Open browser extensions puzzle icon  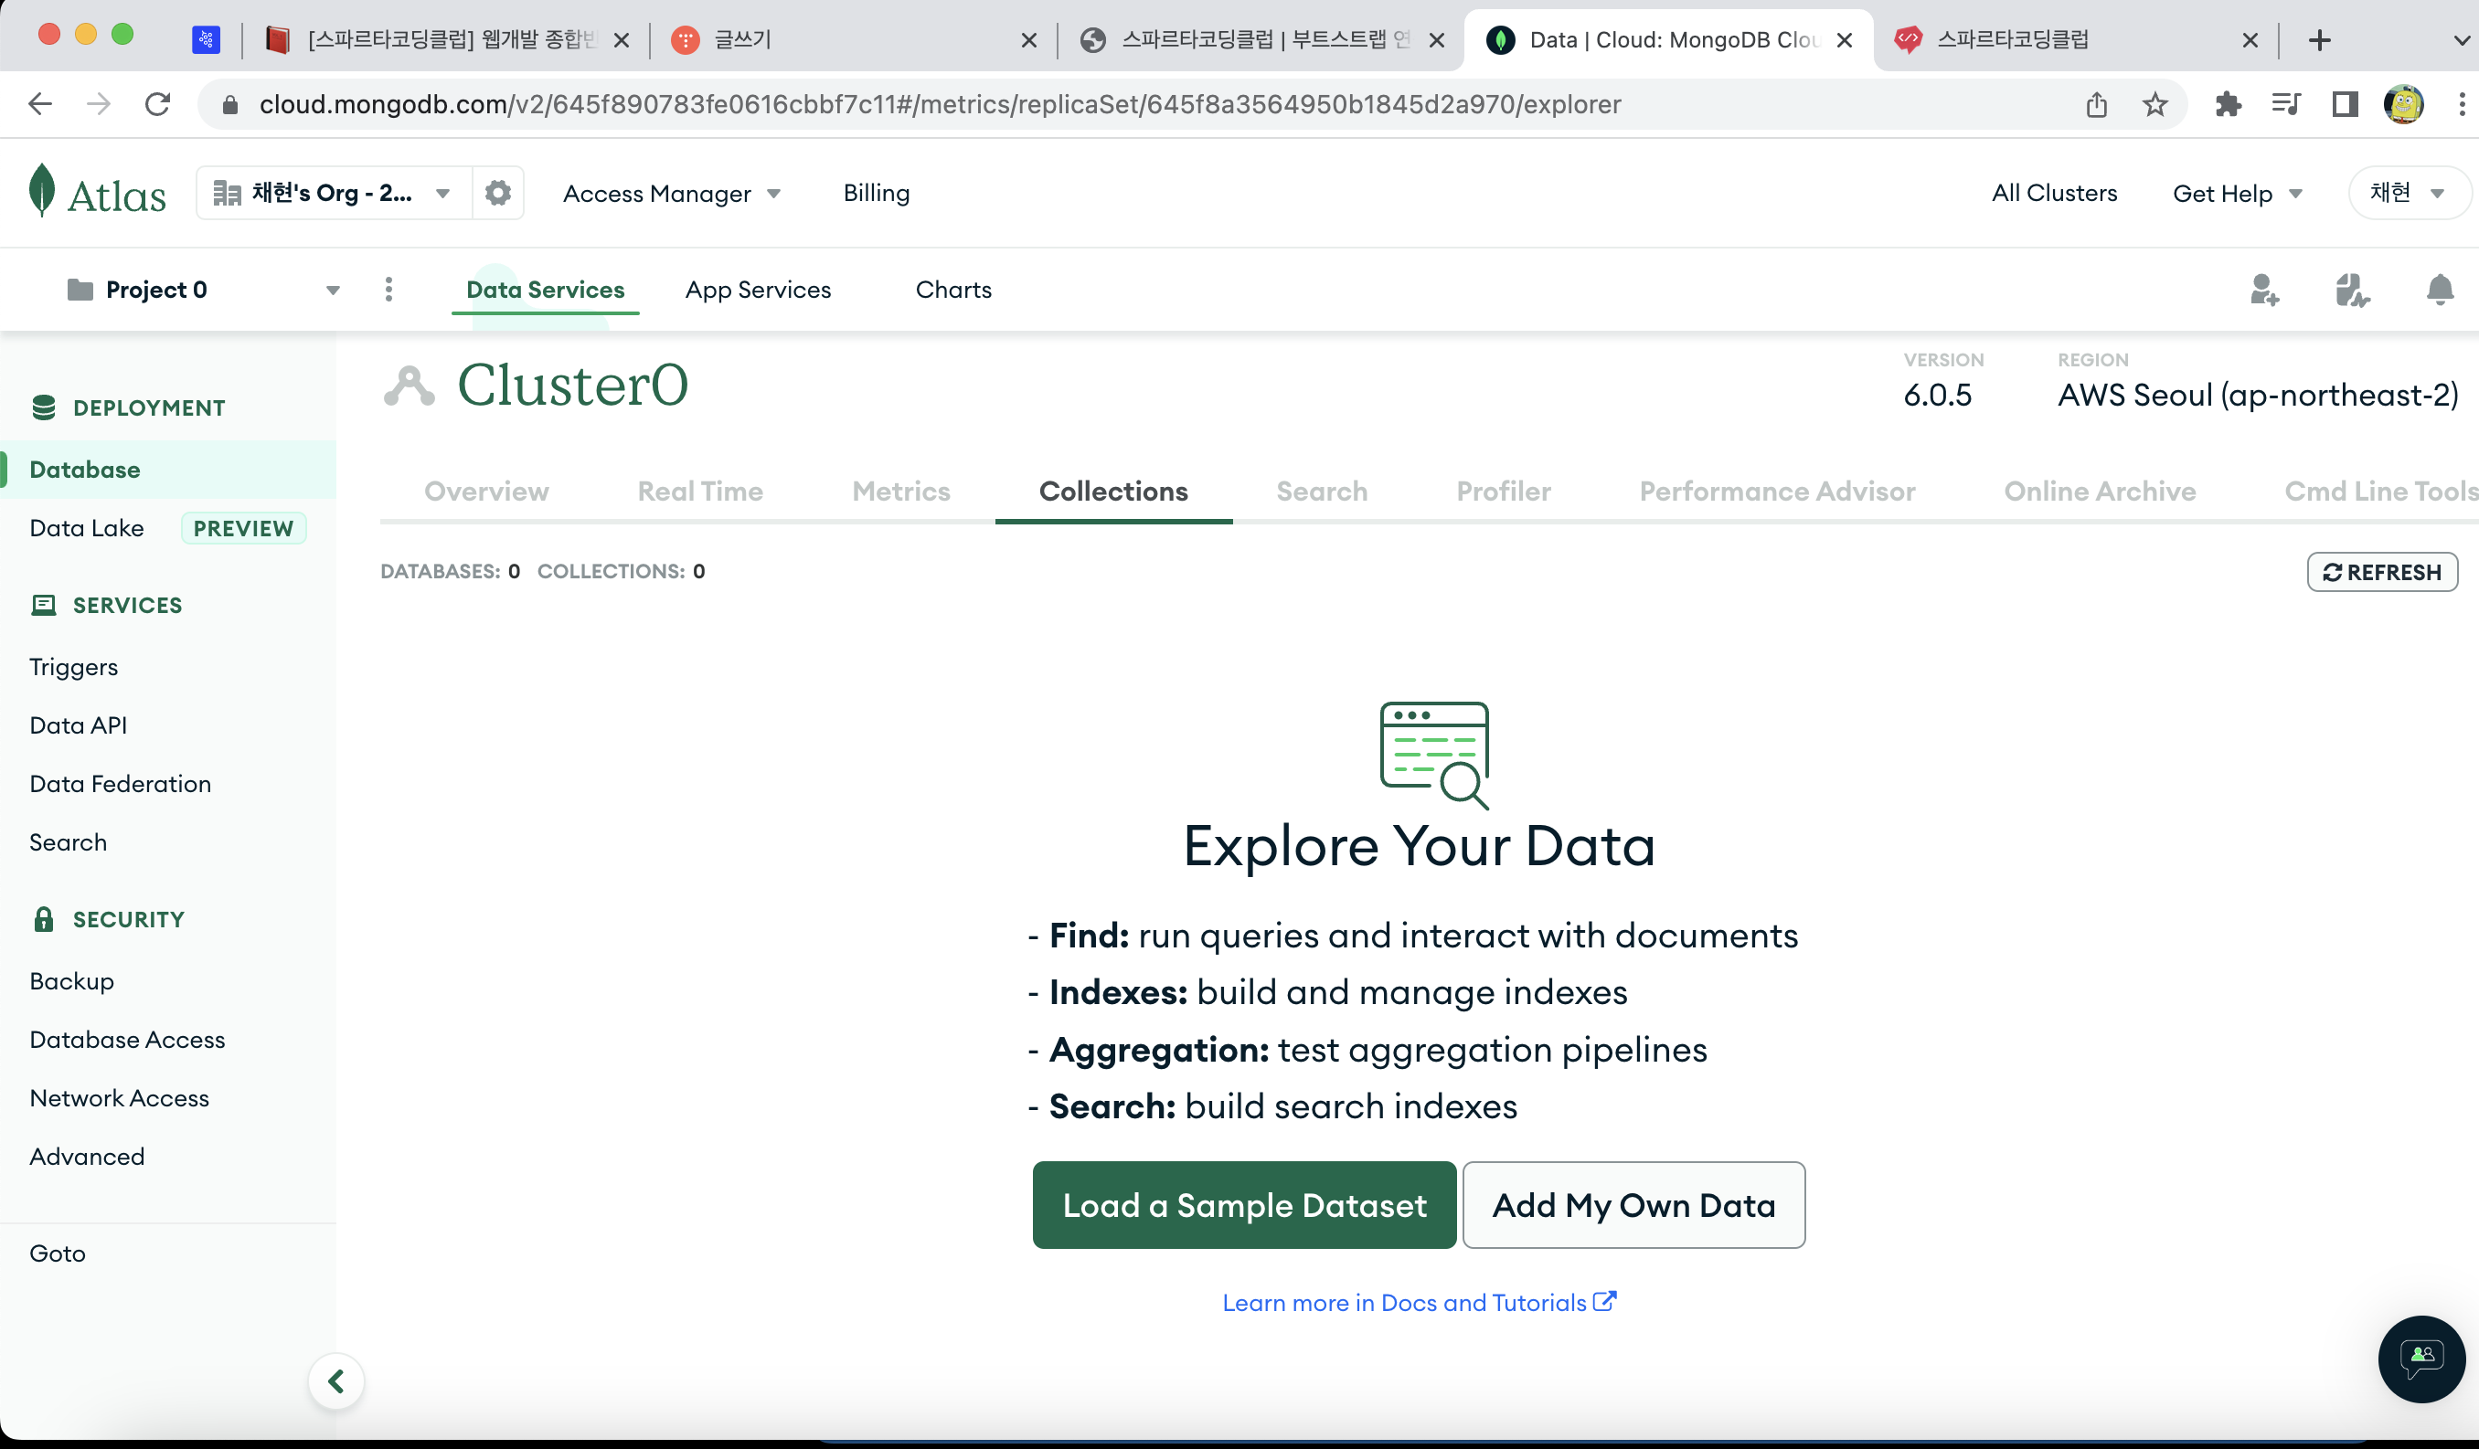click(x=2227, y=104)
